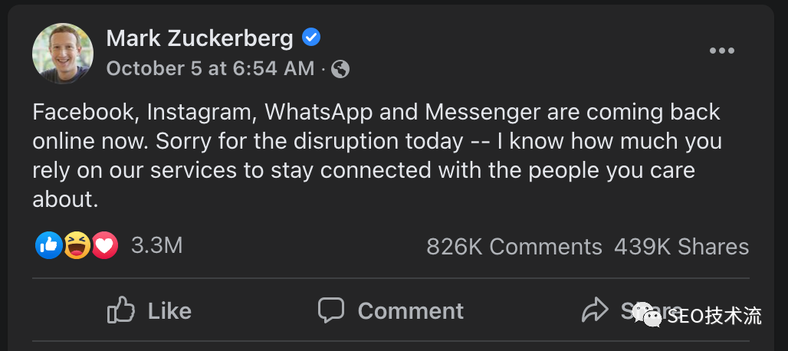788x351 pixels.
Task: Show the 826K Comments
Action: click(x=514, y=247)
